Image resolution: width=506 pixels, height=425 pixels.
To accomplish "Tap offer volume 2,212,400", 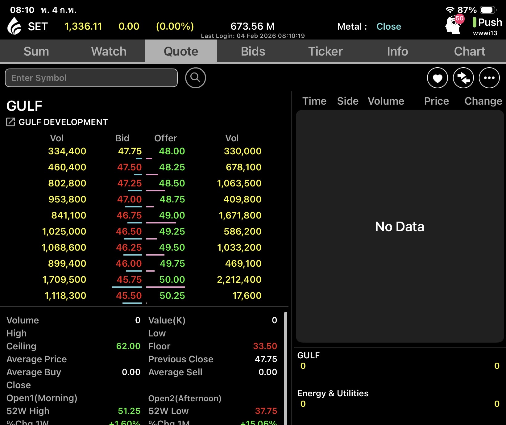I will click(239, 279).
